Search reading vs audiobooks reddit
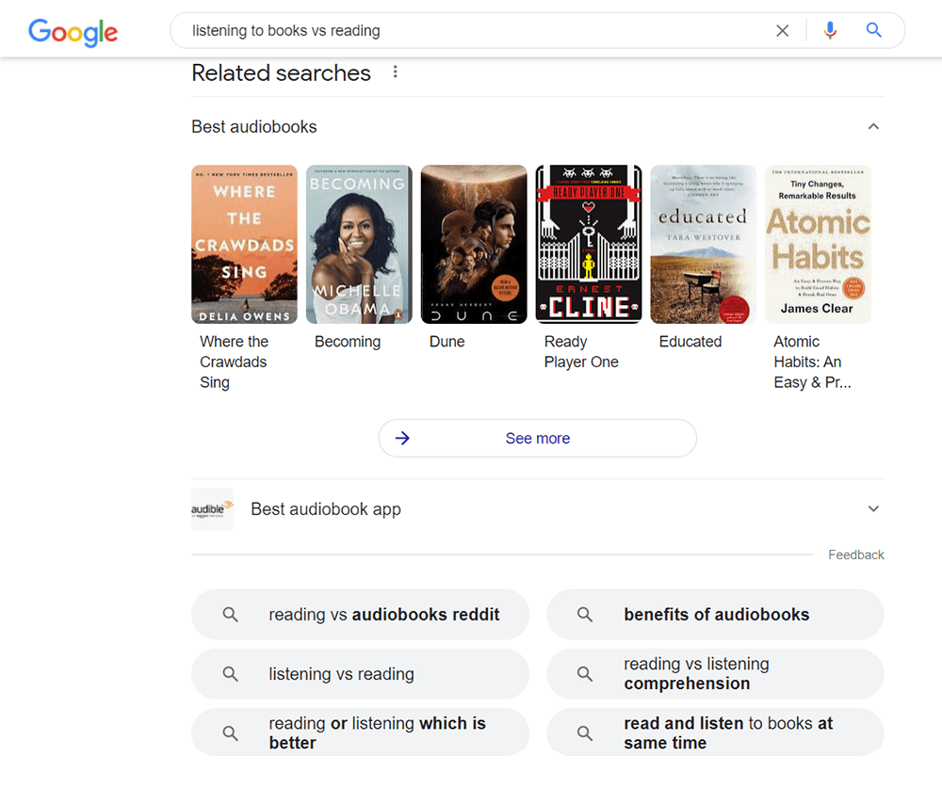The image size is (942, 804). tap(360, 614)
